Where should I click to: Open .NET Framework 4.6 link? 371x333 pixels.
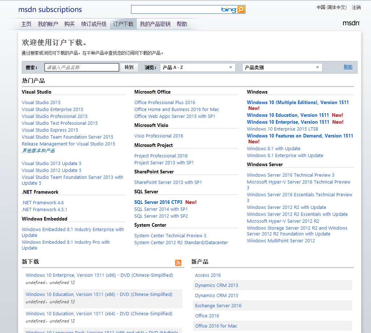pyautogui.click(x=43, y=202)
